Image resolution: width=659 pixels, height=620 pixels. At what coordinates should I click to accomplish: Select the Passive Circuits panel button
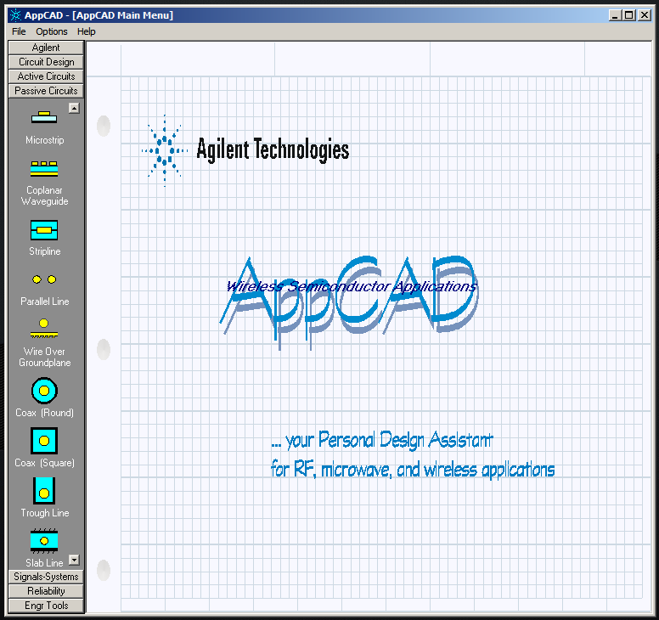[x=46, y=90]
